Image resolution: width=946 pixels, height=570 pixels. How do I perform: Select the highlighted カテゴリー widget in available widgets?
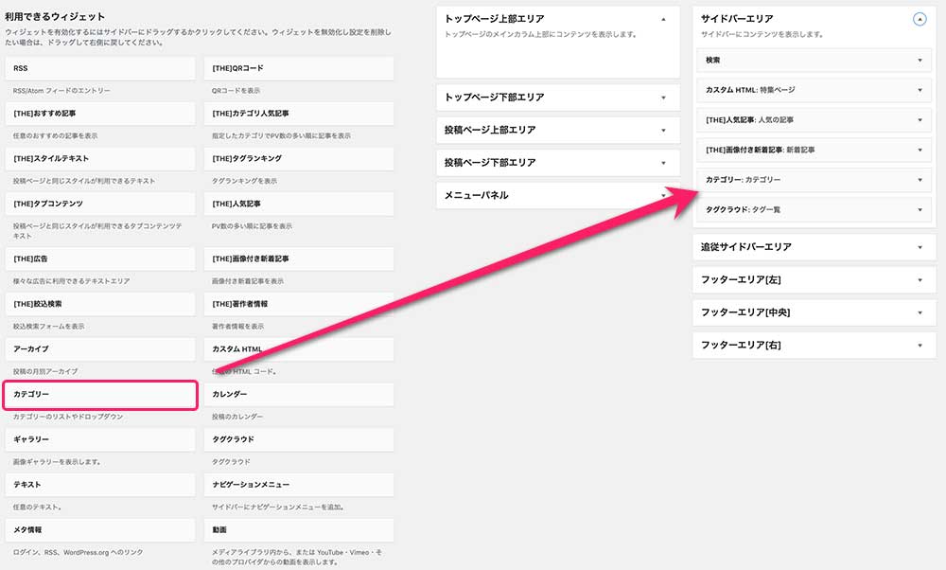(100, 395)
